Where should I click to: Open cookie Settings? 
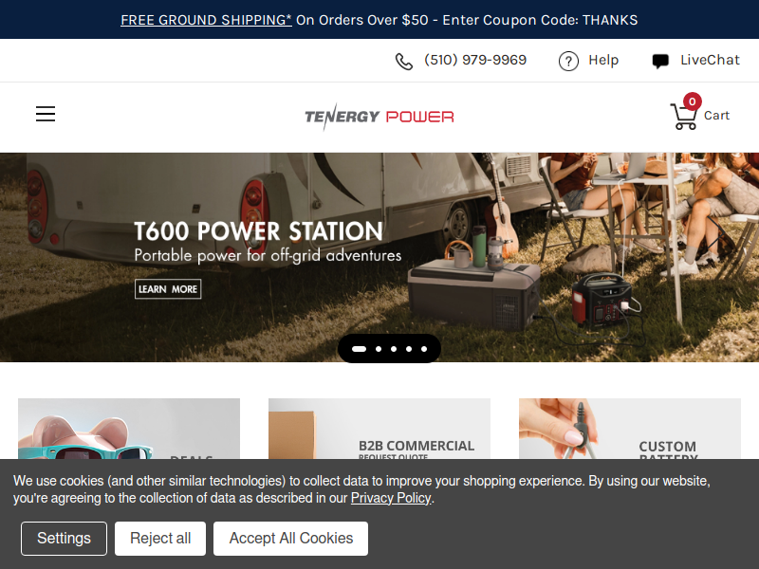tap(64, 539)
